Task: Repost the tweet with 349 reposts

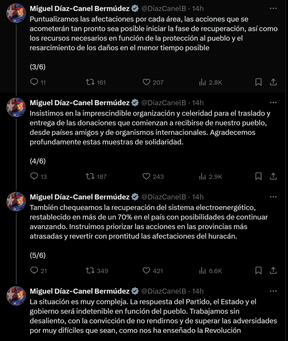Action: tap(90, 271)
